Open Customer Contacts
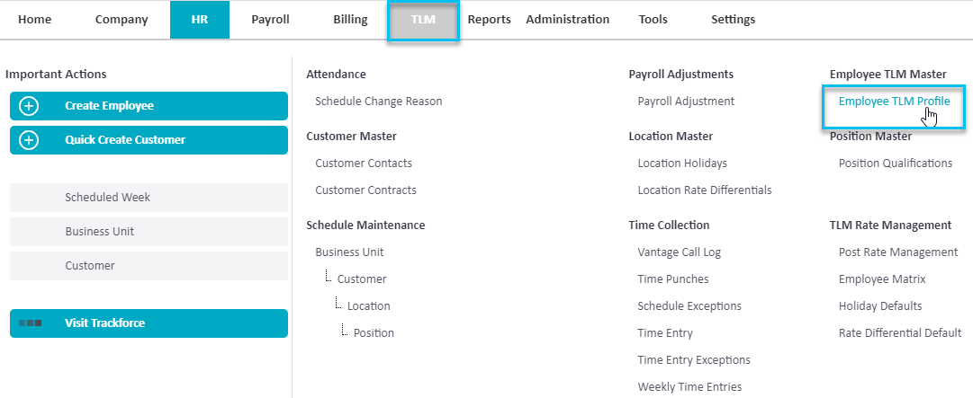973x398 pixels. 364,163
